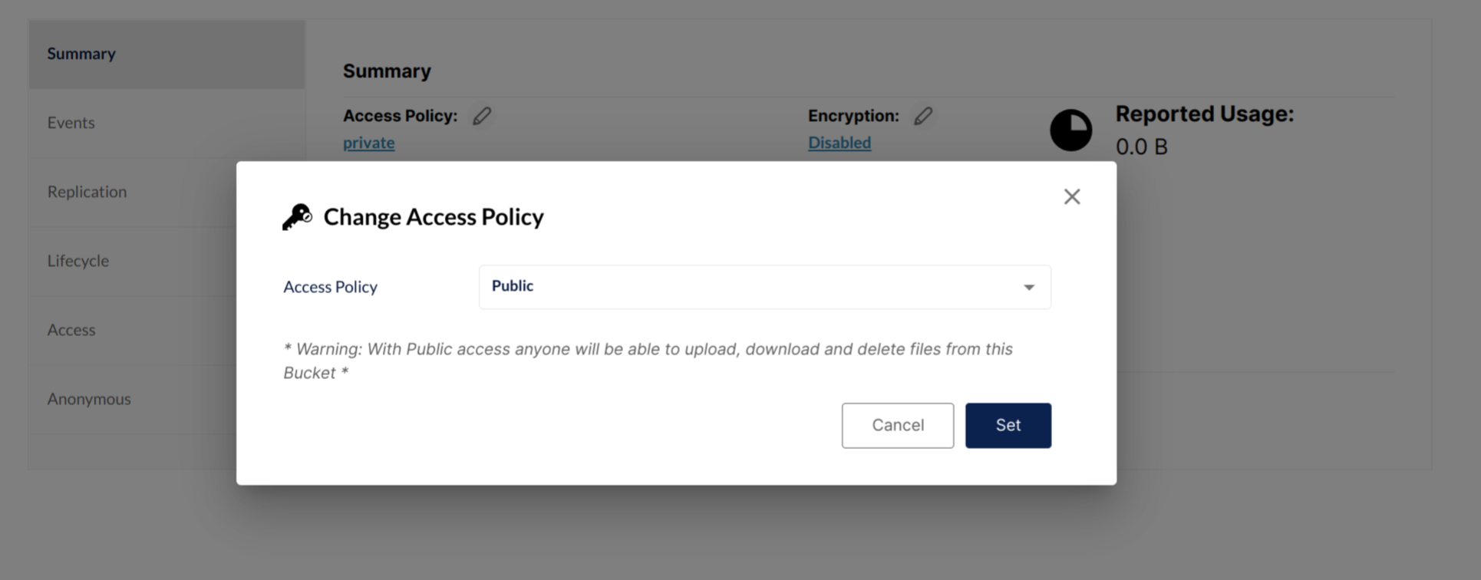1481x580 pixels.
Task: Click the Reported Usage pie chart icon
Action: pos(1070,130)
